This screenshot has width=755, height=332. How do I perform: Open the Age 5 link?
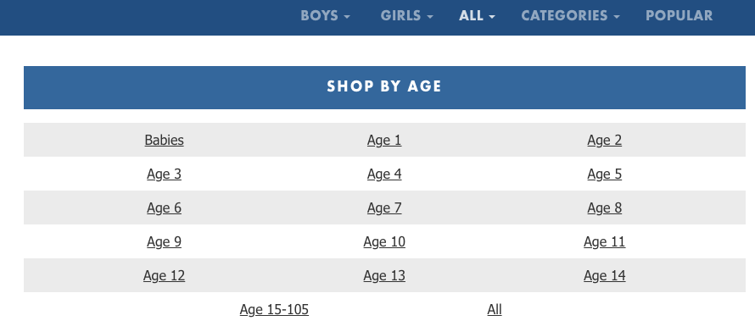tap(604, 174)
